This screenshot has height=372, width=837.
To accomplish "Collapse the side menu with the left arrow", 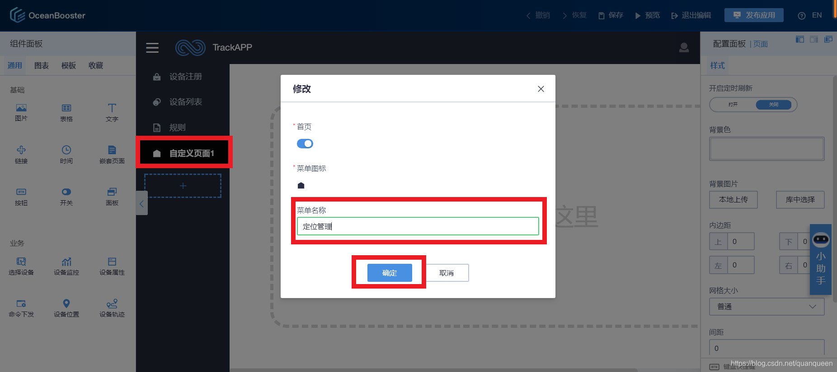I will click(x=141, y=203).
